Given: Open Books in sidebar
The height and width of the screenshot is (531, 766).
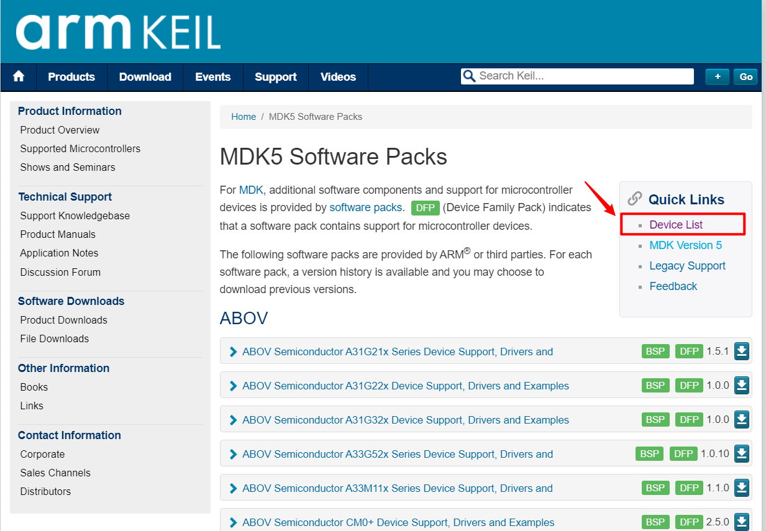Looking at the screenshot, I should [34, 387].
